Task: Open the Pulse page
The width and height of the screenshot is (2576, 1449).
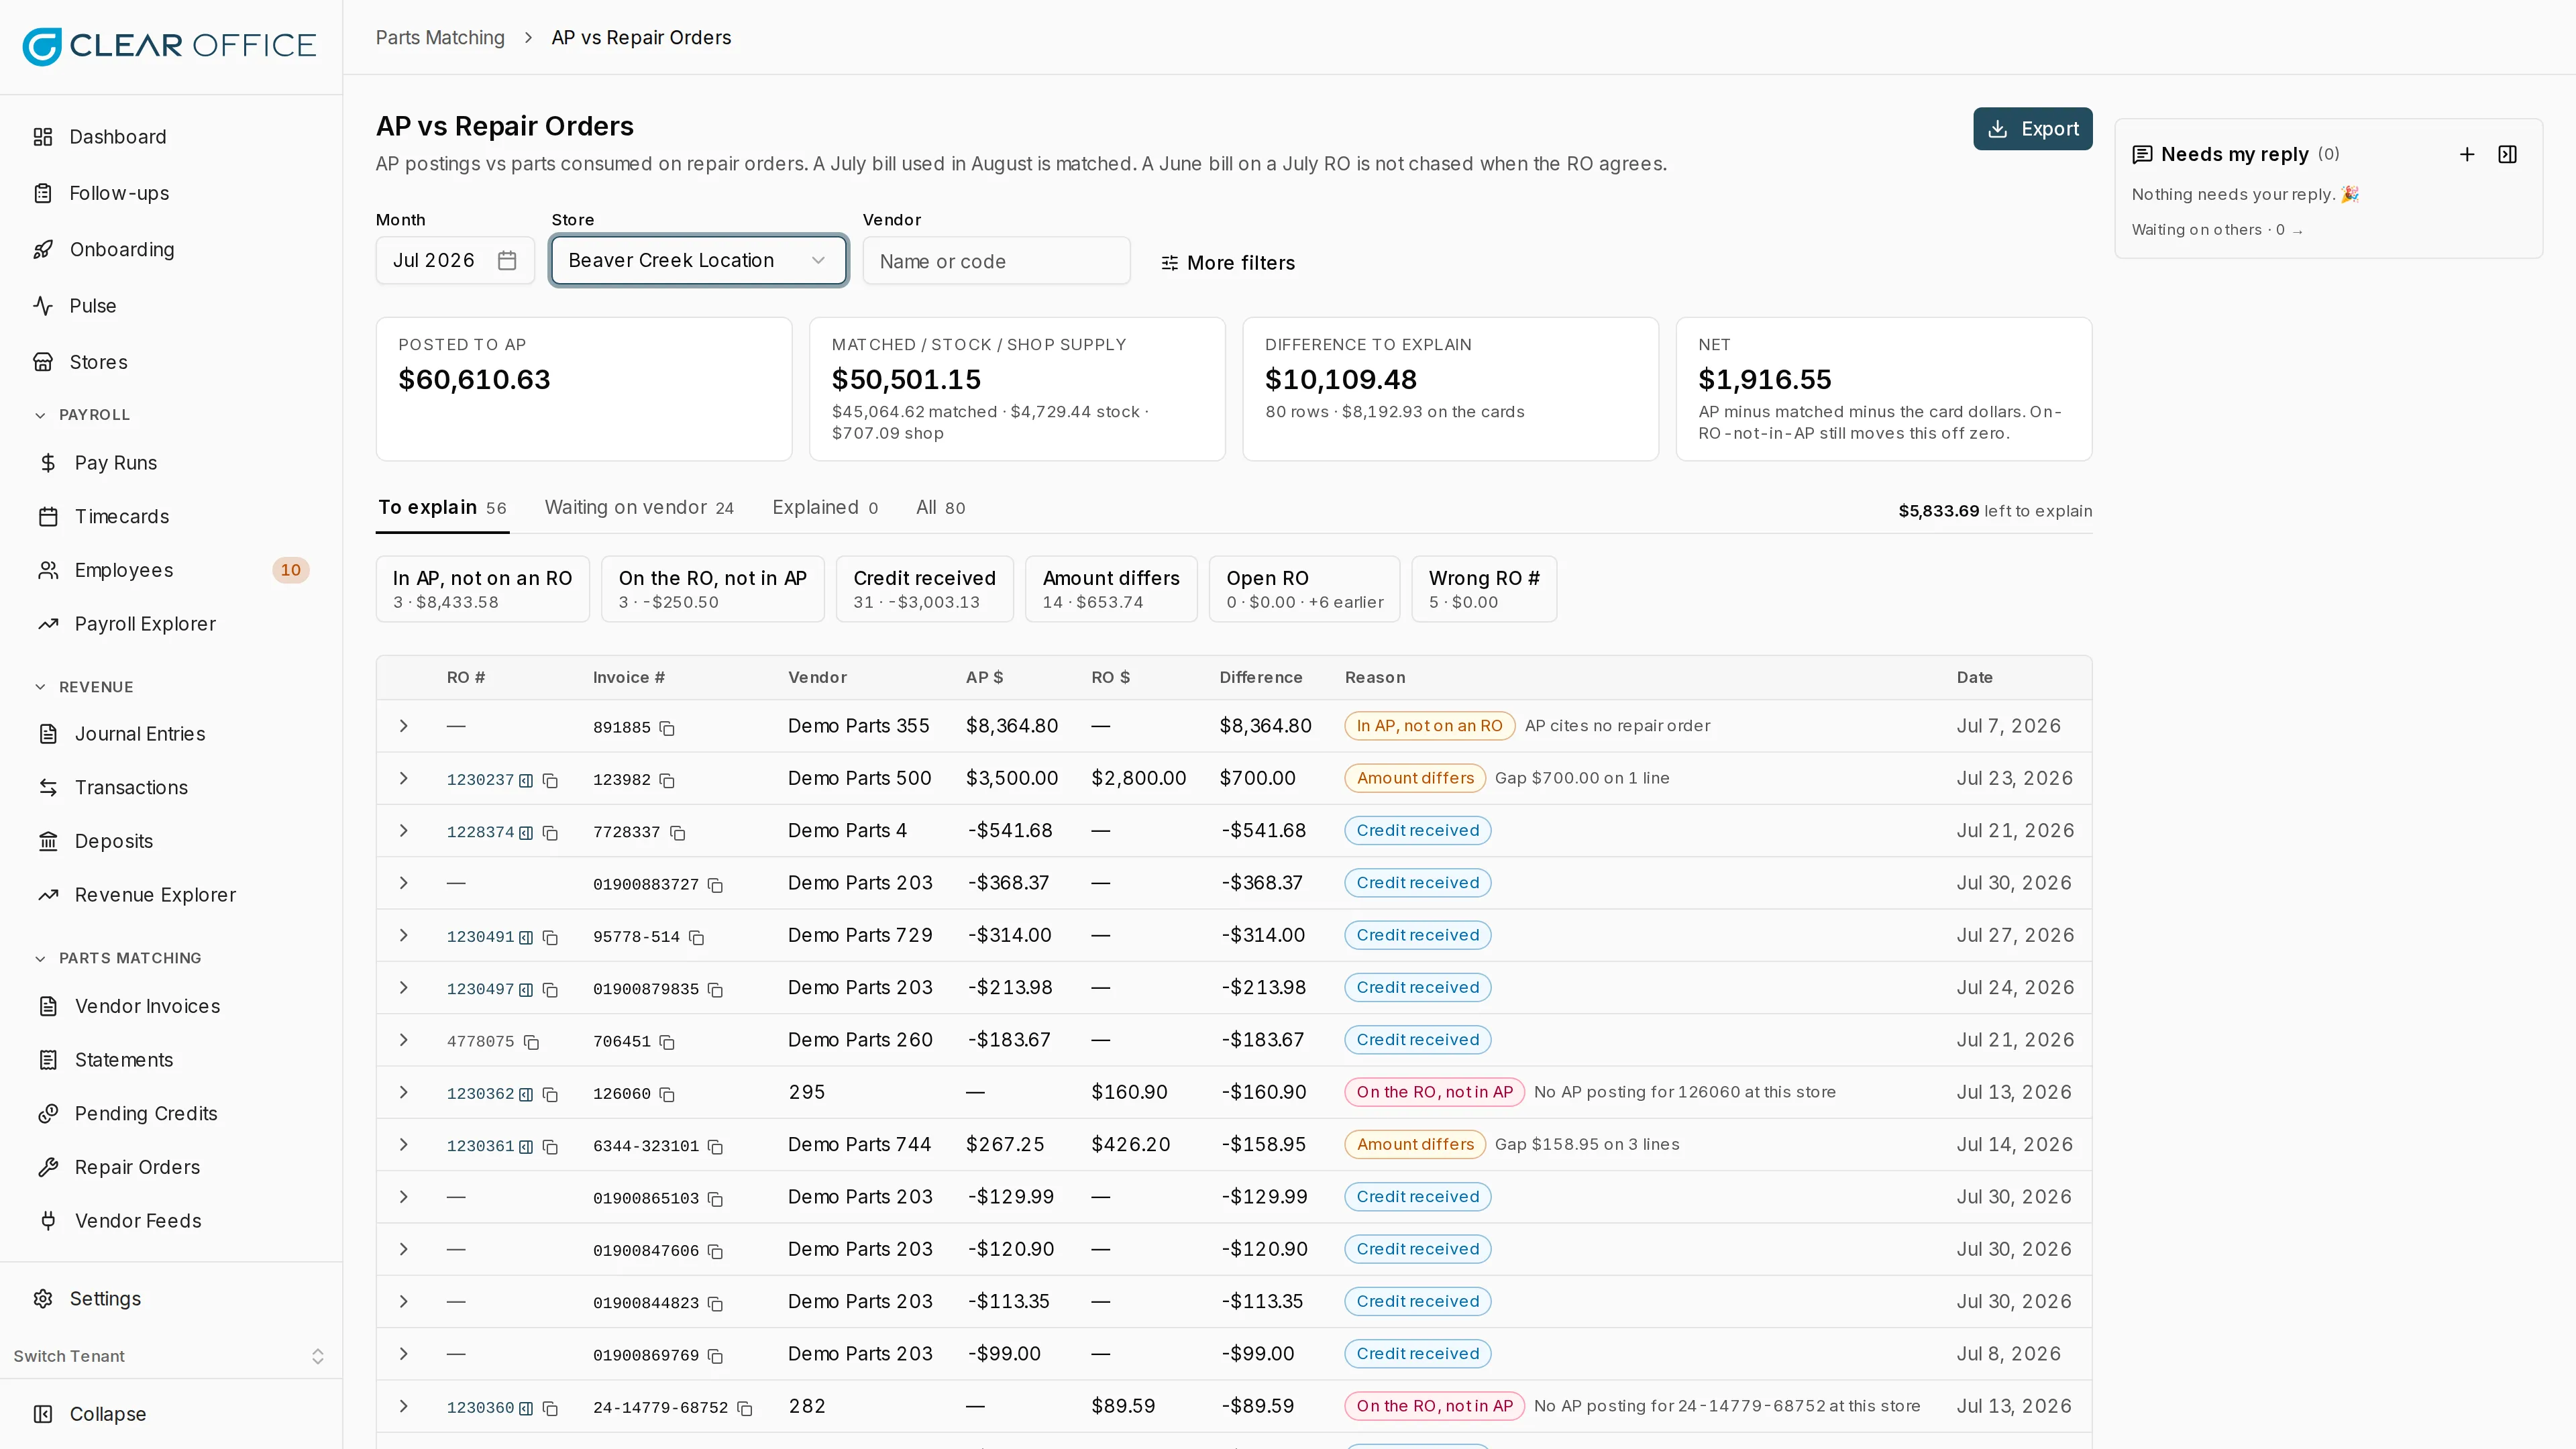Action: tap(171, 306)
